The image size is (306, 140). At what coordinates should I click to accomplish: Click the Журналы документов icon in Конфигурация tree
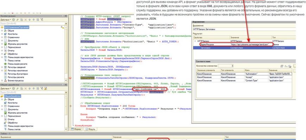[x=6, y=44]
